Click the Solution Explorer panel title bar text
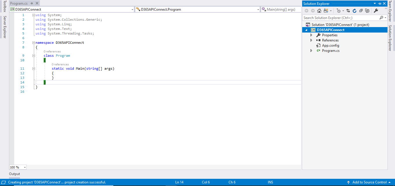The height and width of the screenshot is (186, 395). [x=316, y=3]
